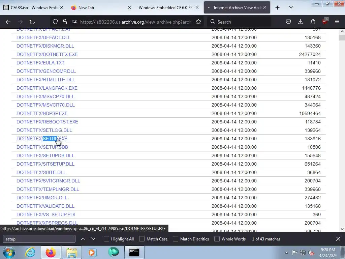345x259 pixels.
Task: Click the 1 of 43 matches indicator
Action: pyautogui.click(x=266, y=239)
